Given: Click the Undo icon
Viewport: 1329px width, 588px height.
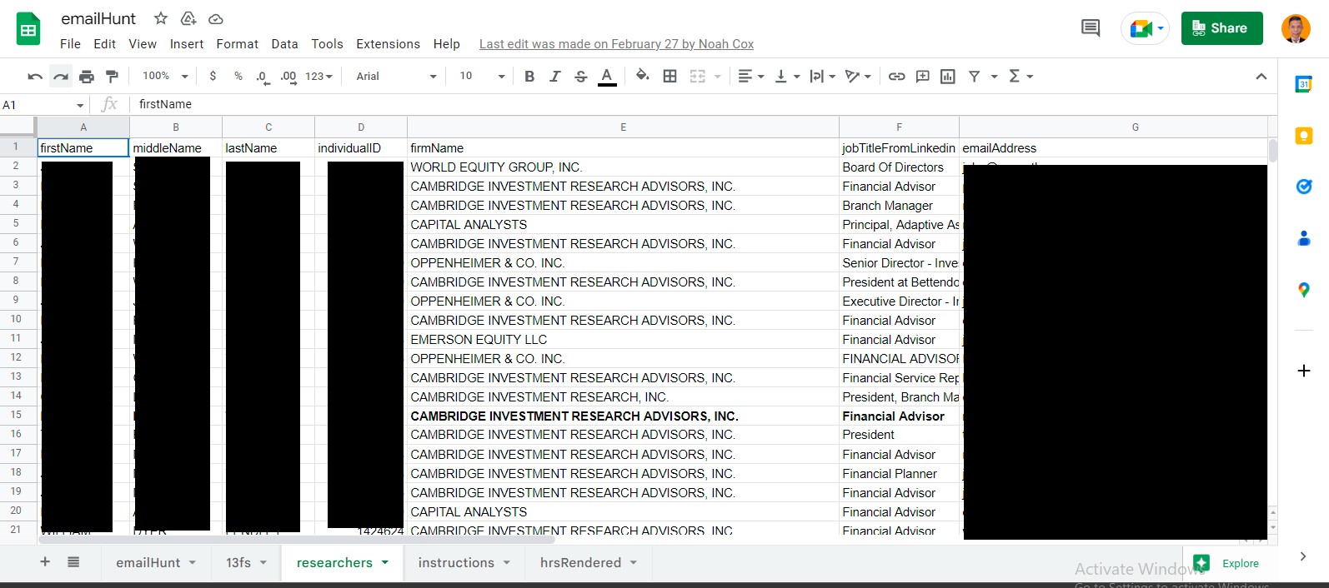Looking at the screenshot, I should point(35,77).
